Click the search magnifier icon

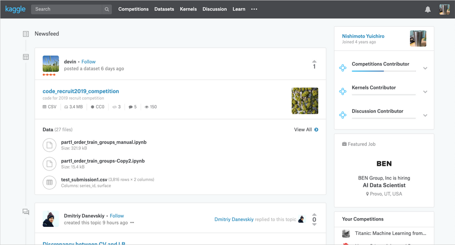coord(107,9)
